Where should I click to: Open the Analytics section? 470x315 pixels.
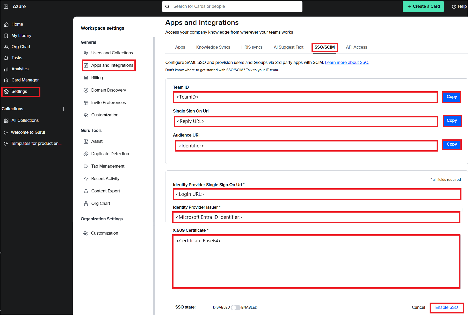[x=20, y=69]
